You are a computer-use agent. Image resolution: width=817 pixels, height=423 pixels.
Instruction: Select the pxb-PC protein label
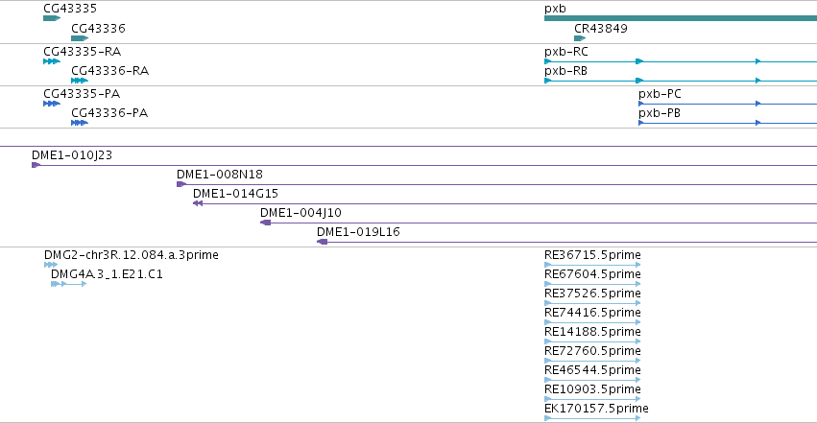(x=660, y=94)
